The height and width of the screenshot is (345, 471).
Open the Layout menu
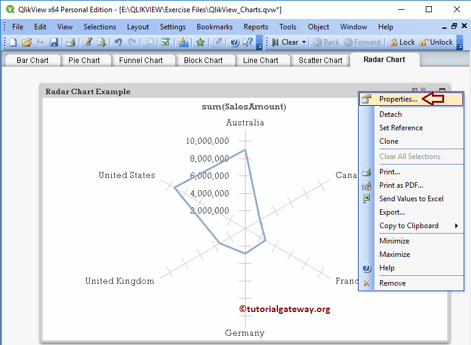[x=138, y=27]
